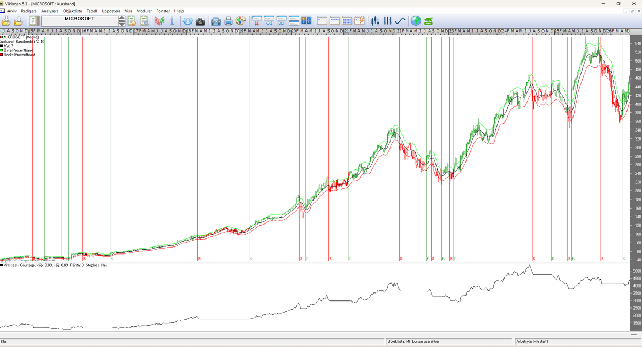Open the Redigera menu

pos(29,11)
